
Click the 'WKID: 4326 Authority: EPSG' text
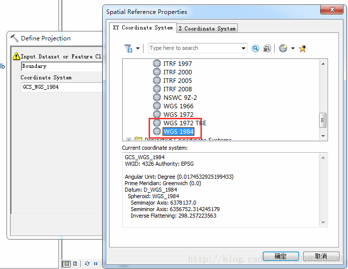point(159,164)
